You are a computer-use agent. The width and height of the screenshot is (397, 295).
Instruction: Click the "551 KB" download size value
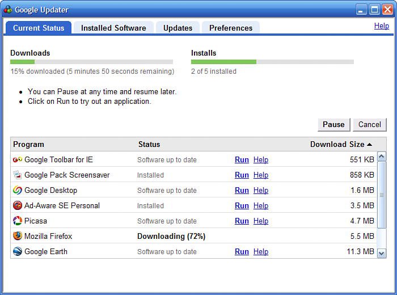pos(362,159)
